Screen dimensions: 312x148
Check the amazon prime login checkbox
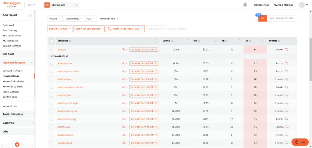coord(51,103)
